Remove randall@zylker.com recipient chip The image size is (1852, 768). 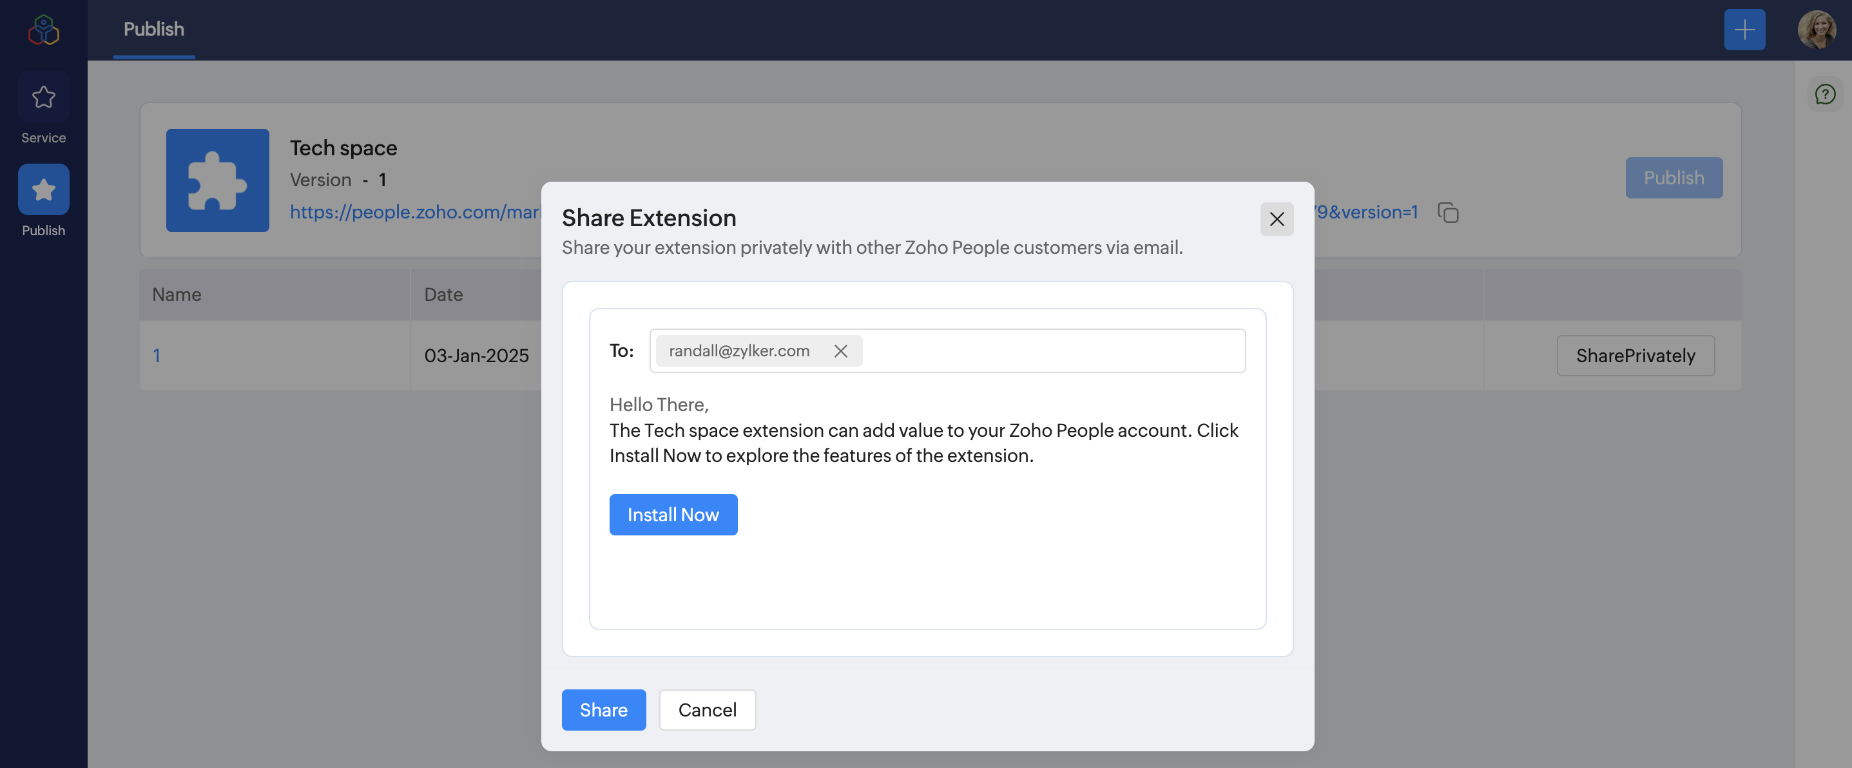[x=840, y=351]
